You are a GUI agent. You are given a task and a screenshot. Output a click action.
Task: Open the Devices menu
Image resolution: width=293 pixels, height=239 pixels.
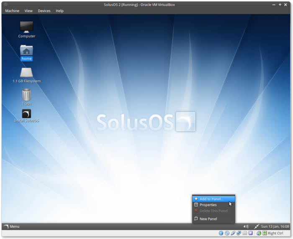44,11
